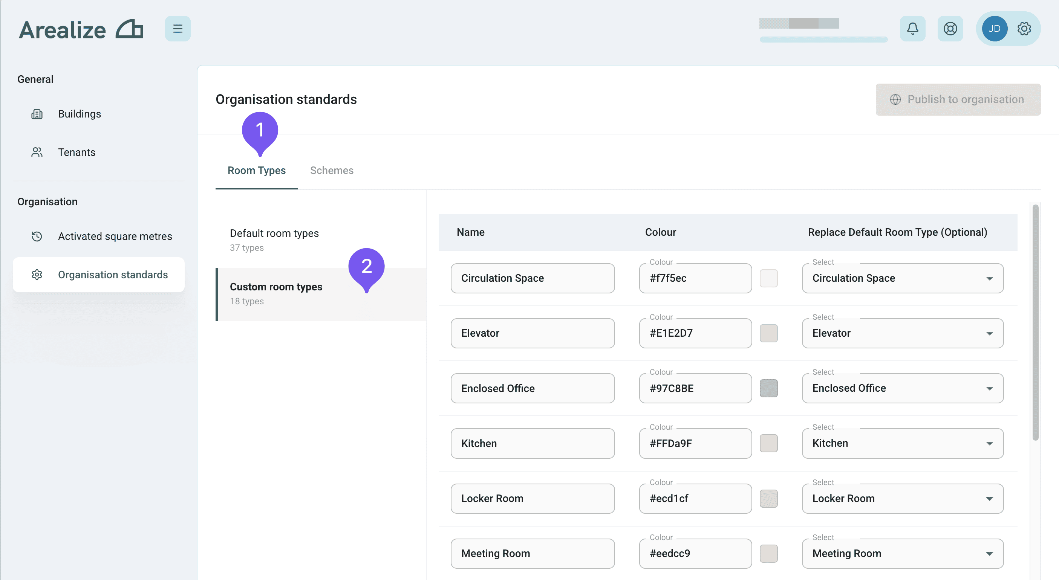Image resolution: width=1059 pixels, height=580 pixels.
Task: Click the Name column header
Action: click(x=470, y=232)
